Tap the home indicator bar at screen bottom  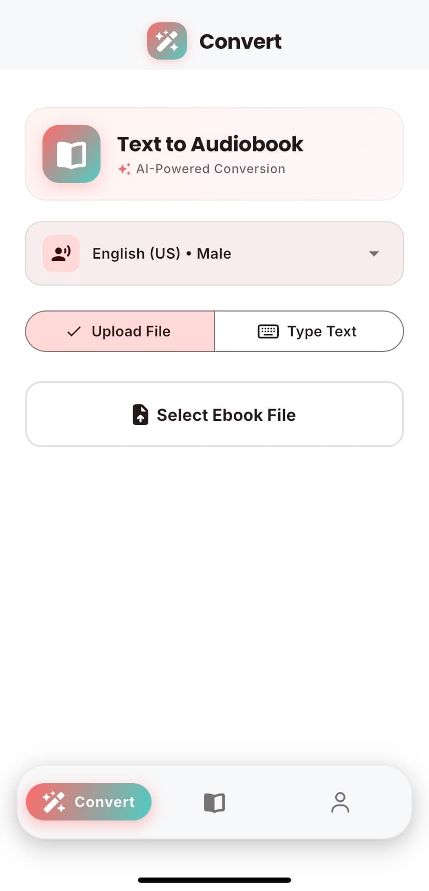click(214, 879)
